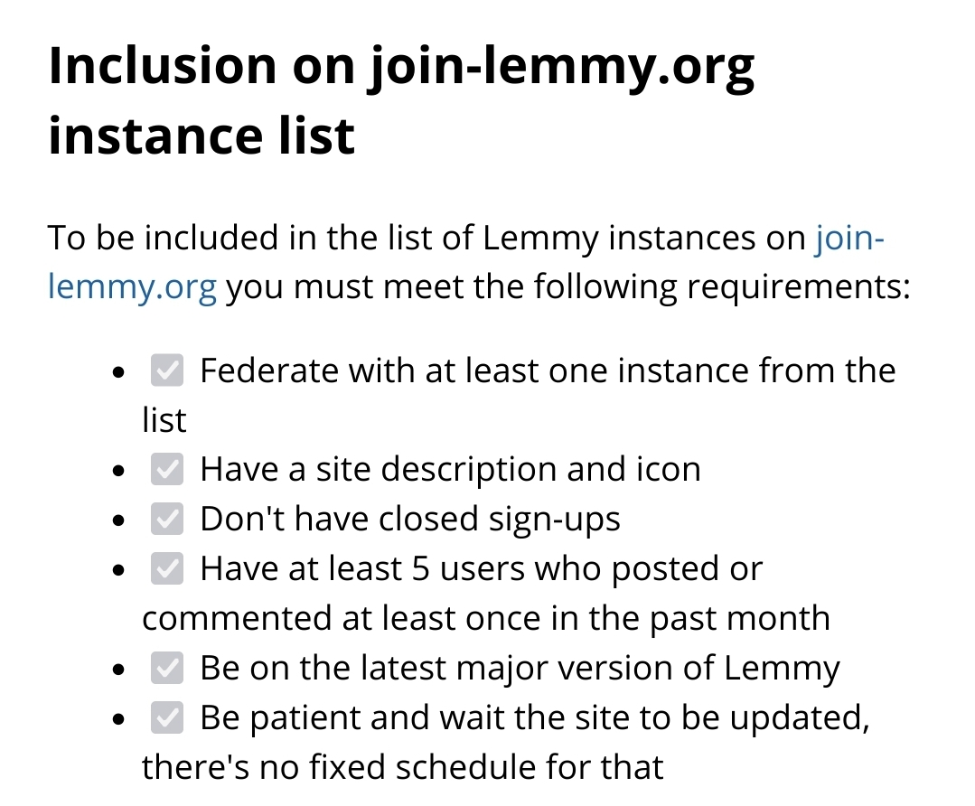The height and width of the screenshot is (806, 975).
Task: Click the word 'list' under the Federate item
Action: pos(164,420)
